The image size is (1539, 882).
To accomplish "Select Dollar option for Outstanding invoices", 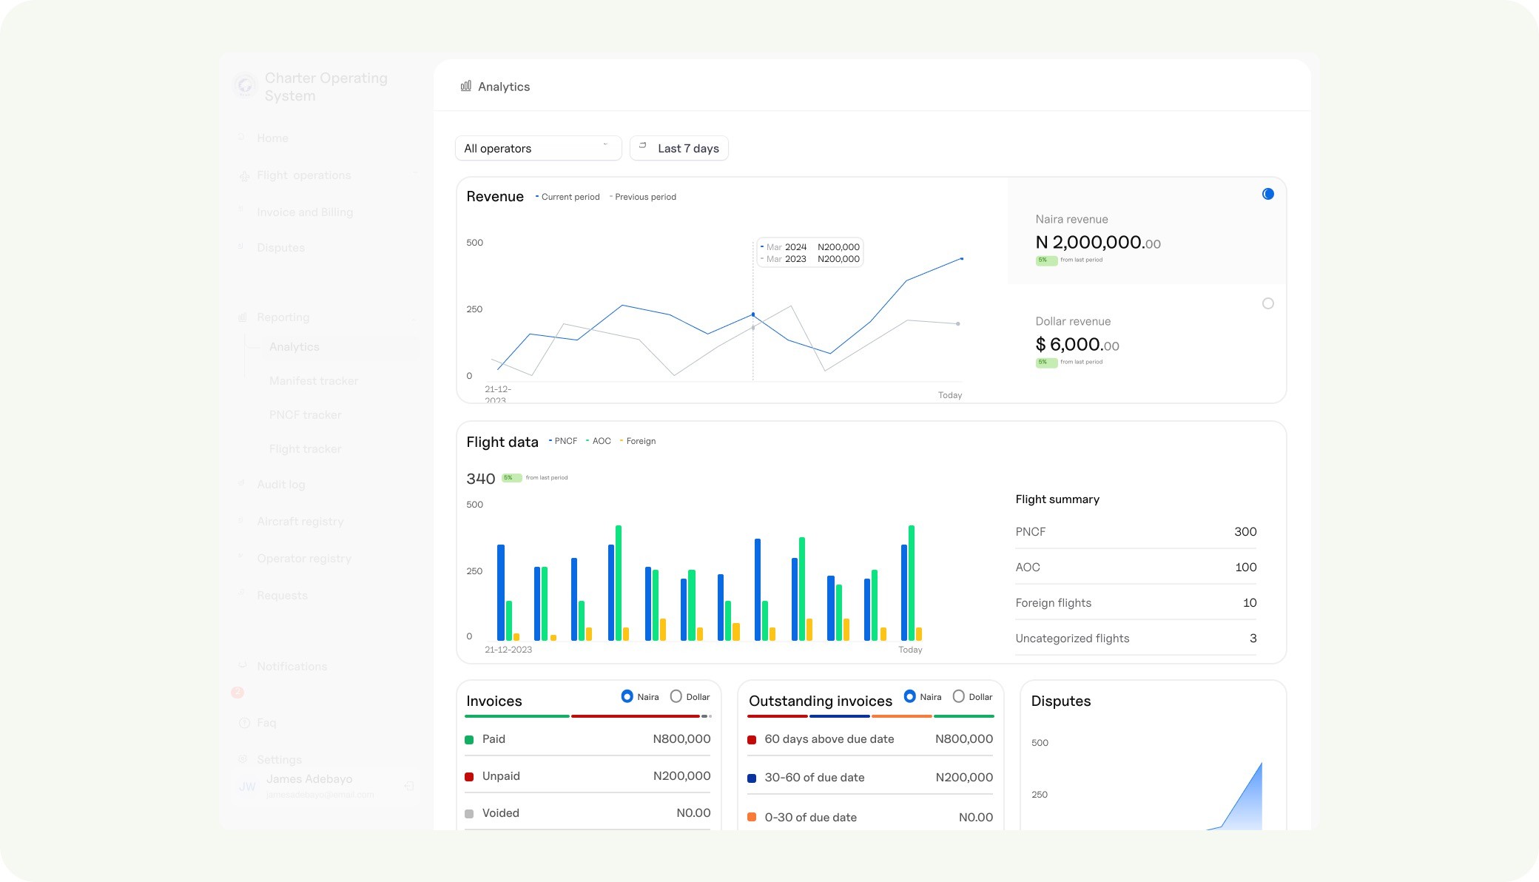I will (958, 696).
